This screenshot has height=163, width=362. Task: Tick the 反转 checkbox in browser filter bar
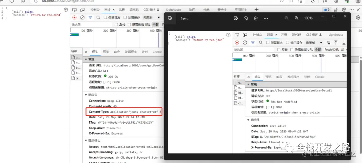tap(116, 24)
